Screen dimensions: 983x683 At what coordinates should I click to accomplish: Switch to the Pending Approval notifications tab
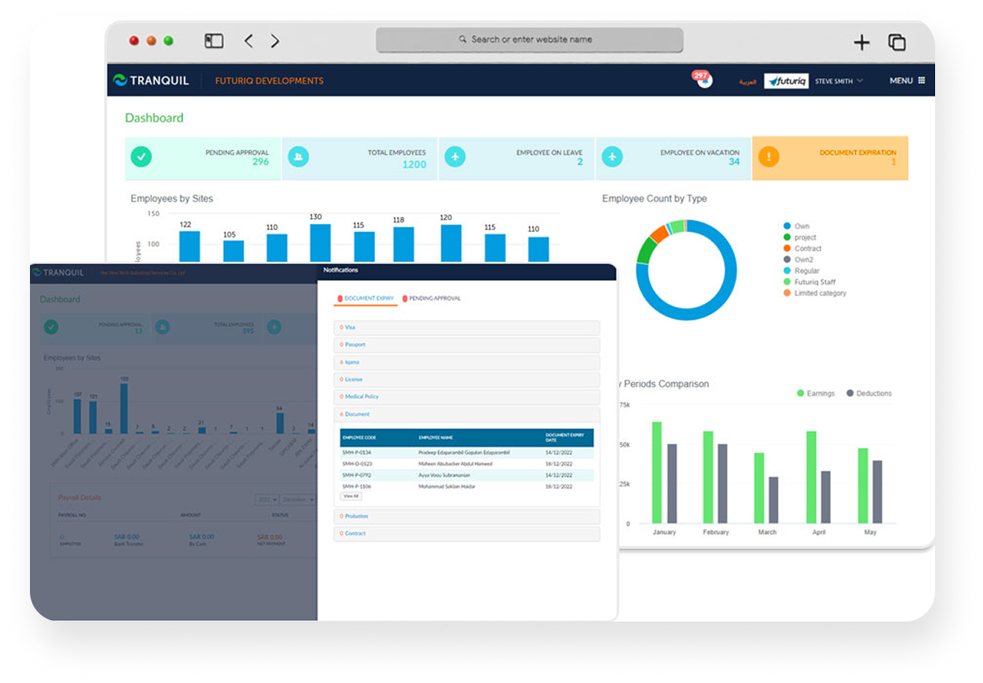pos(432,298)
